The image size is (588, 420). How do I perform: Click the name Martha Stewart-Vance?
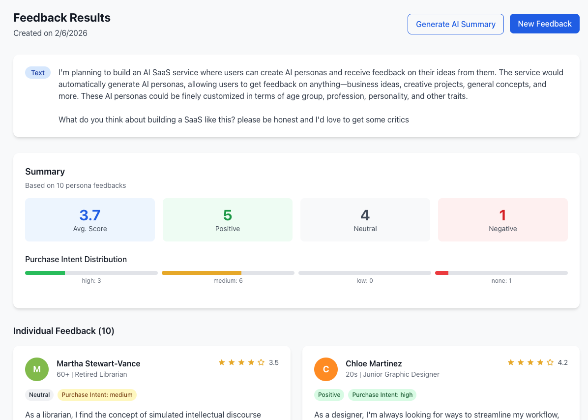point(99,363)
